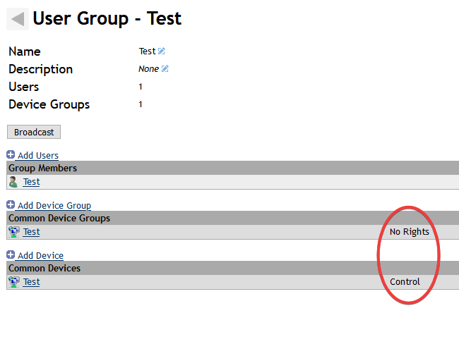Image resolution: width=459 pixels, height=337 pixels.
Task: Open the Add Users link
Action: point(38,156)
